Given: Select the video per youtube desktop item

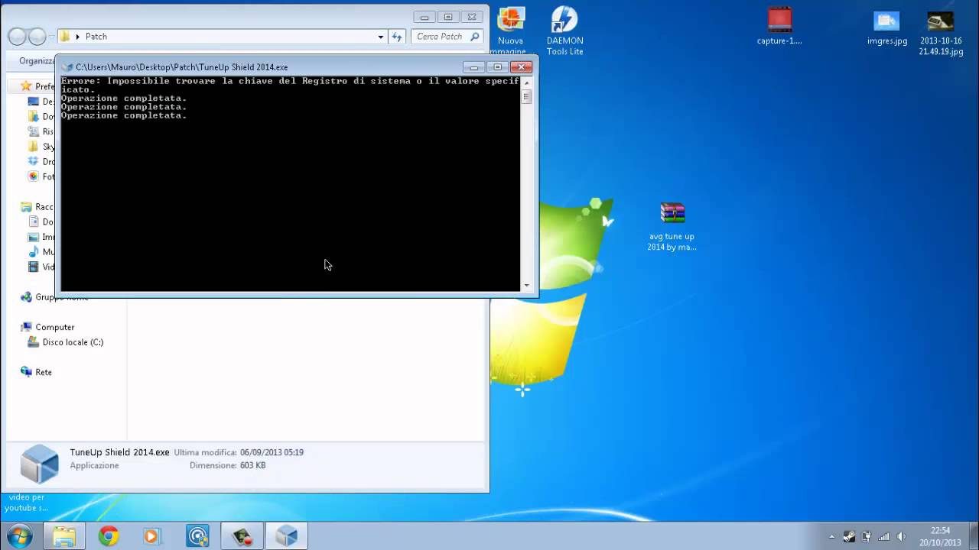Looking at the screenshot, I should click(x=27, y=502).
